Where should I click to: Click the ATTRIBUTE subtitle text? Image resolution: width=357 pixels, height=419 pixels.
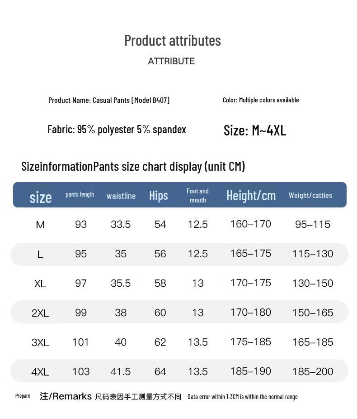[171, 61]
